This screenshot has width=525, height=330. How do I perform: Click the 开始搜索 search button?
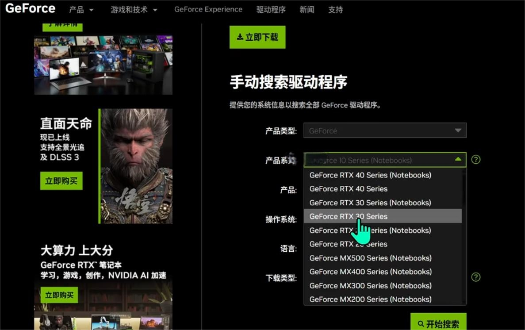[x=438, y=323]
